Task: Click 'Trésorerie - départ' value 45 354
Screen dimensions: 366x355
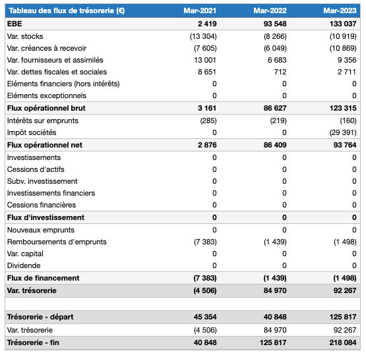Action: (205, 317)
